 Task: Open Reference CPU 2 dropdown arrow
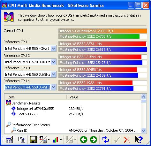pyautogui.click(x=53, y=62)
